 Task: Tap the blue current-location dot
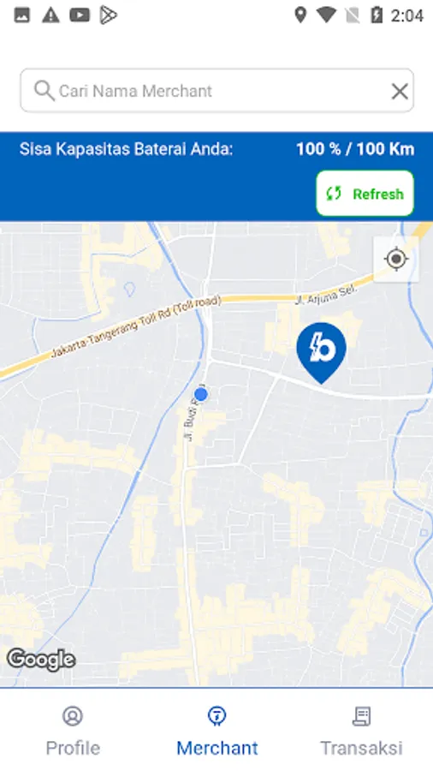pos(201,394)
